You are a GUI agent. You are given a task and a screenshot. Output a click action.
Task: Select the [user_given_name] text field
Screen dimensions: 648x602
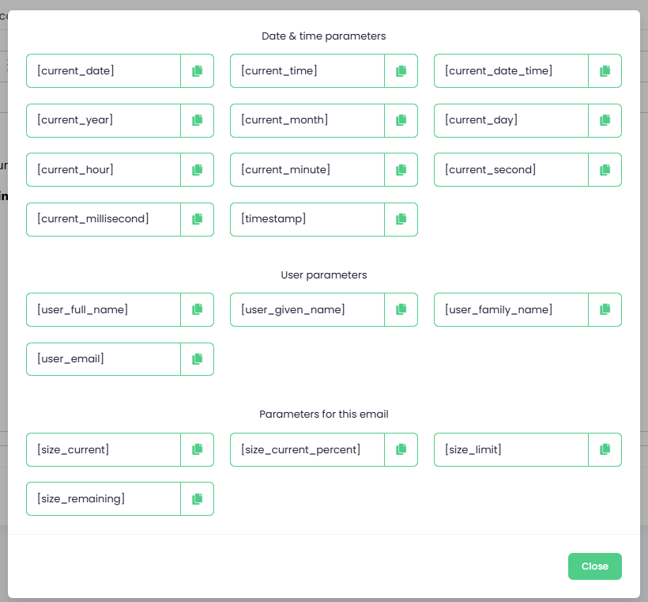(x=307, y=309)
